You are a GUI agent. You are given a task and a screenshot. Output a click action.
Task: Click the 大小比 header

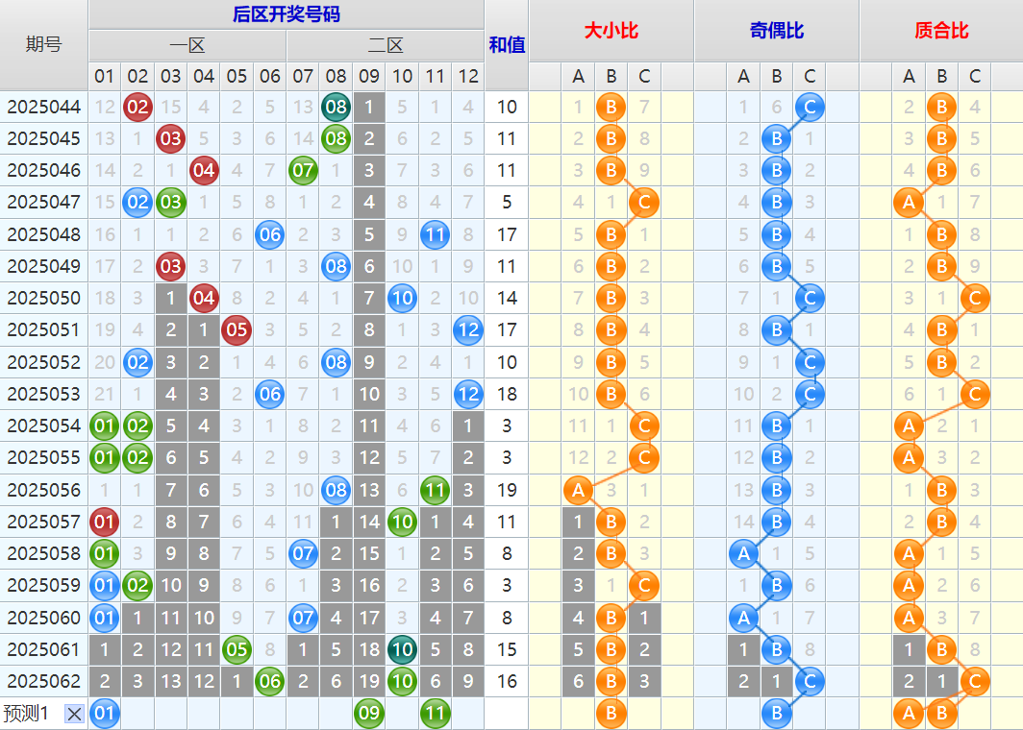pyautogui.click(x=611, y=31)
